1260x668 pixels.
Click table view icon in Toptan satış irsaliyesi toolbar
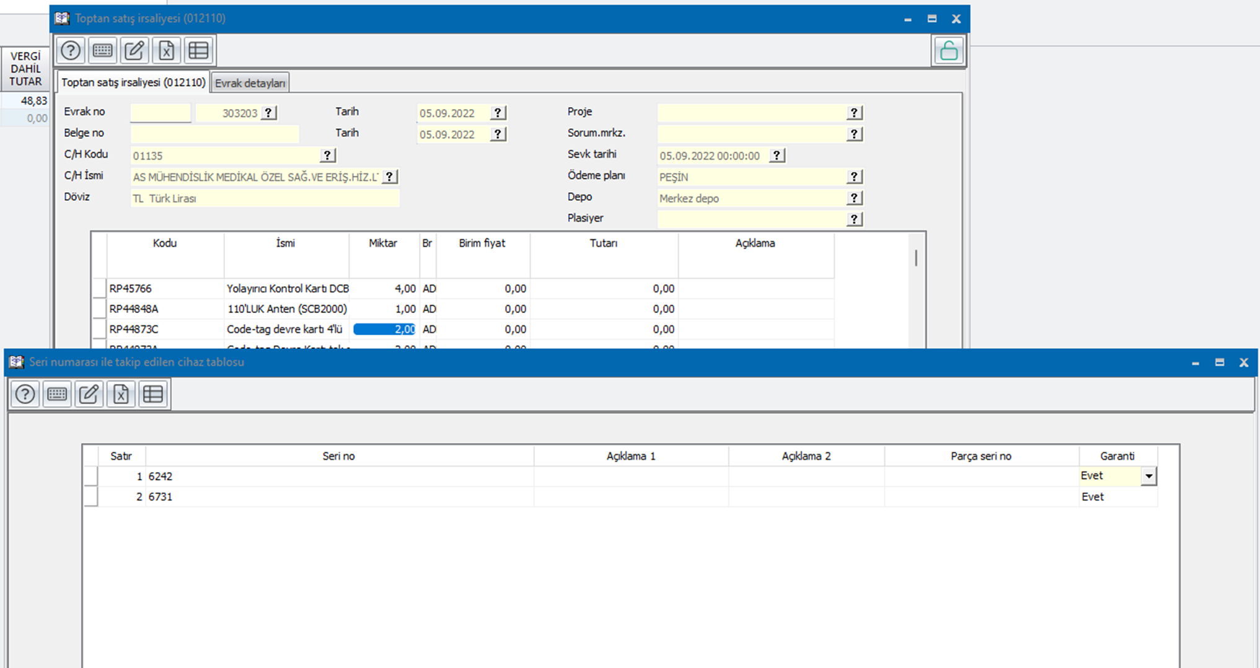coord(198,50)
